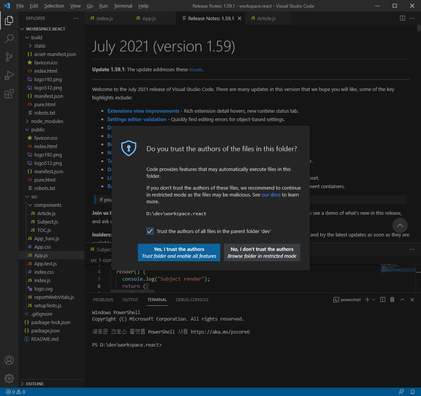Open the Search view in activity bar

point(9,38)
